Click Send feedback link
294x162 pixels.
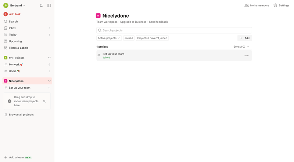pos(158,22)
